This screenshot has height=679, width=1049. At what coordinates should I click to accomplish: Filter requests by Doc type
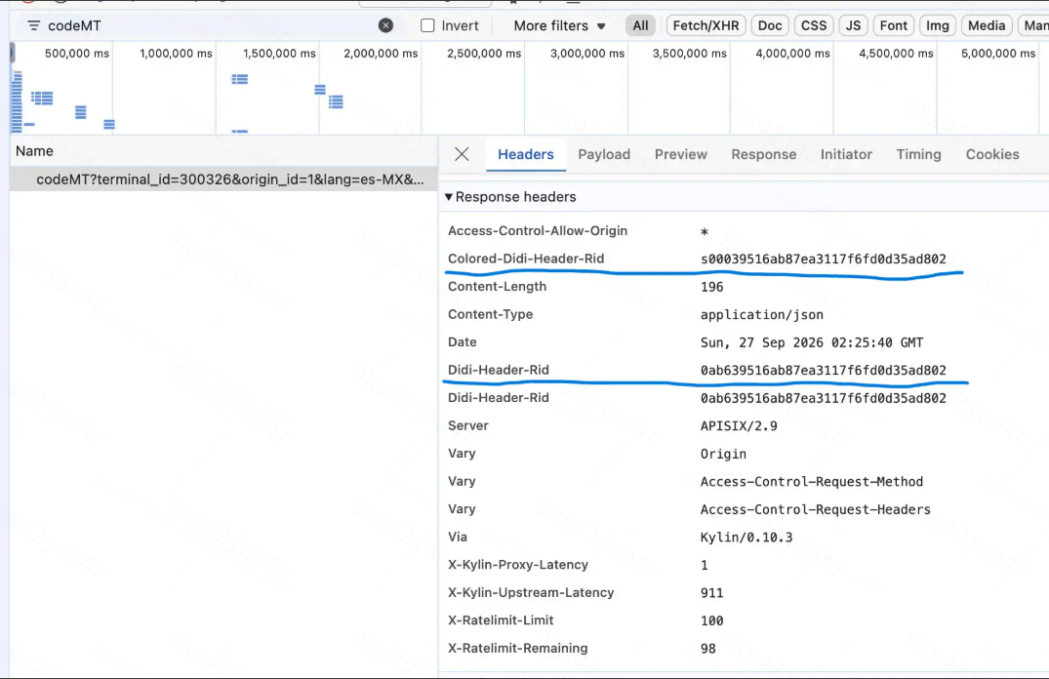(x=769, y=25)
